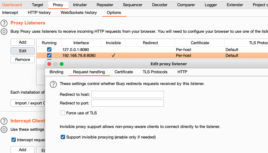
Task: Click the help icon in Edit proxy listener dialog
Action: click(x=53, y=84)
